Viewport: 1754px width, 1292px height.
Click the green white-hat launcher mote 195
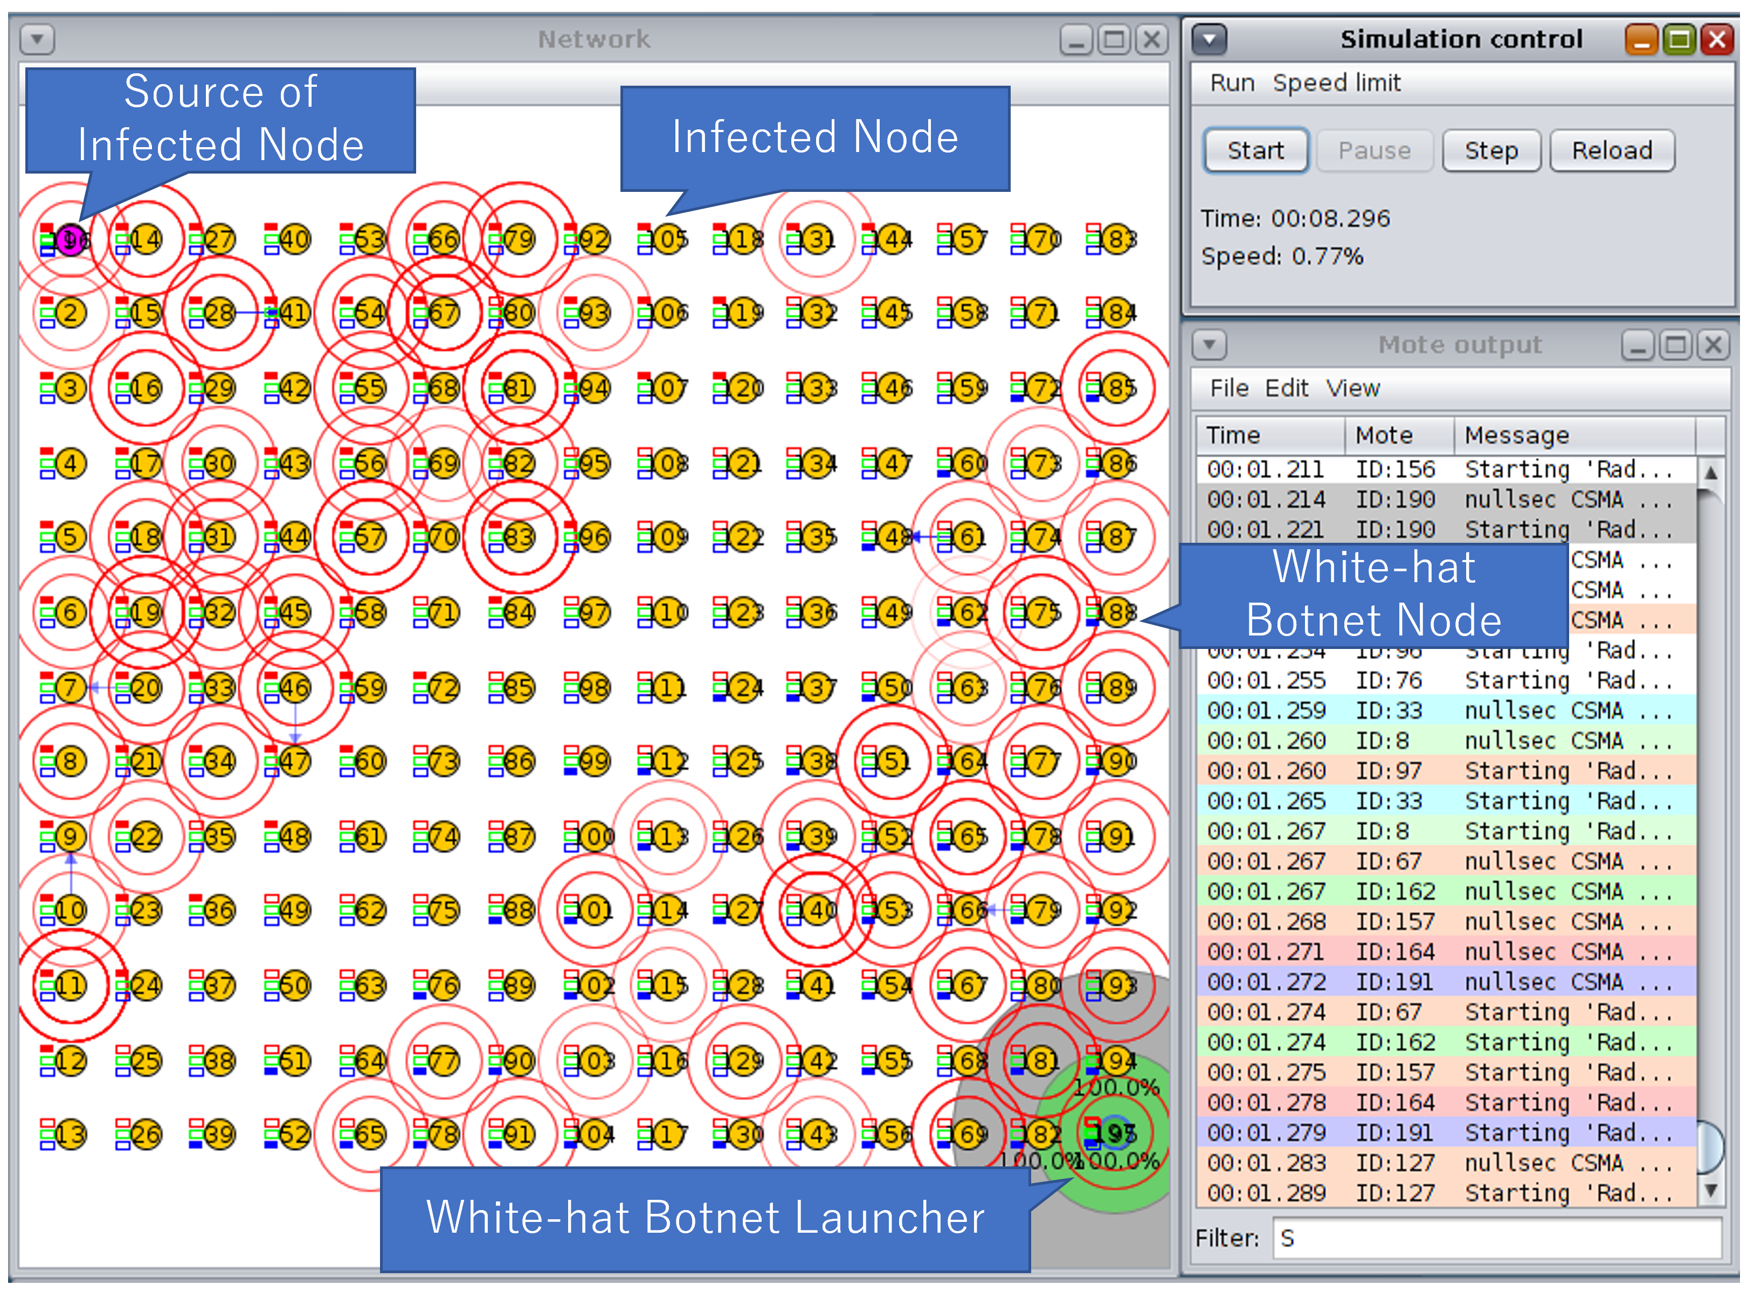[1117, 1133]
